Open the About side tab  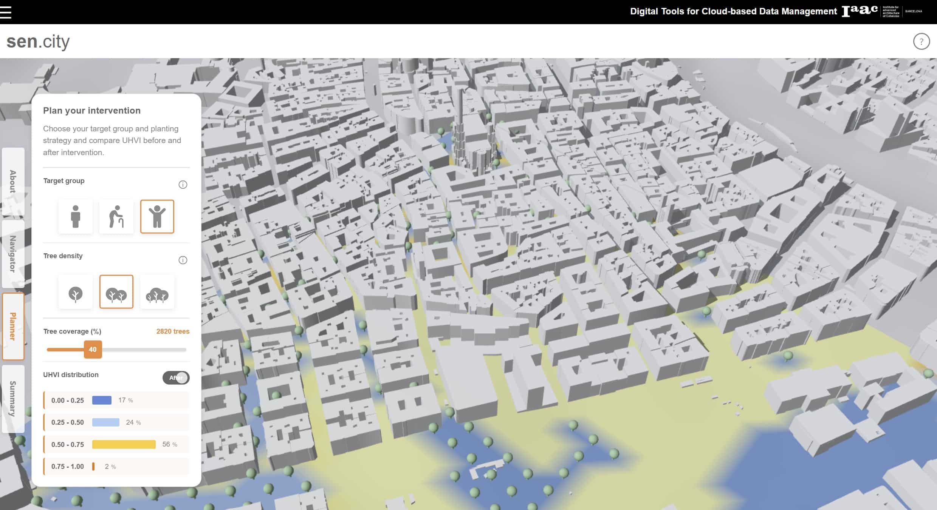pos(13,182)
